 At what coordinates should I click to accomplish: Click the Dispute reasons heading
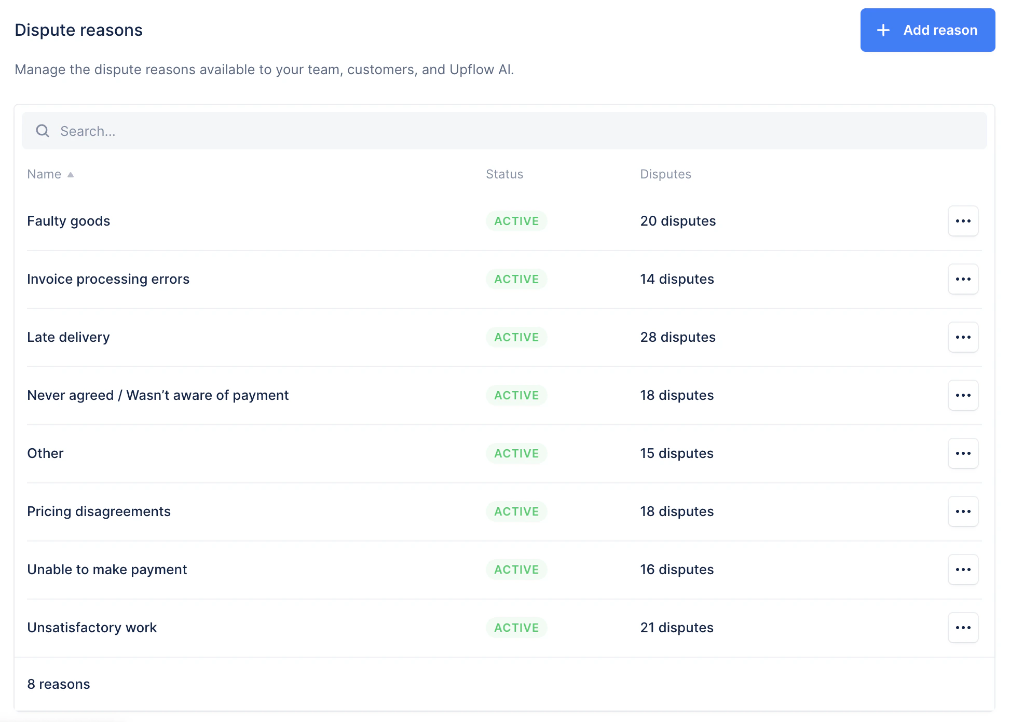[78, 30]
